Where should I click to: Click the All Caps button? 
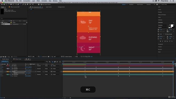pyautogui.click(x=165, y=41)
